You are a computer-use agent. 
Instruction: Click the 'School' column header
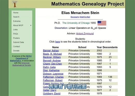pos(82,47)
